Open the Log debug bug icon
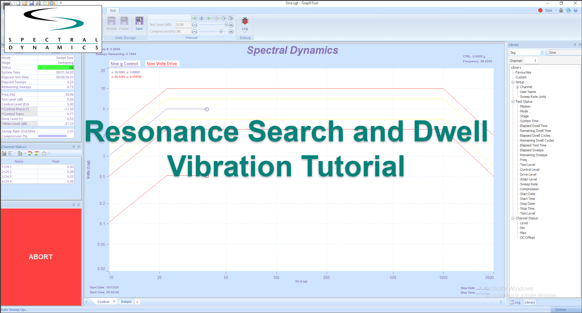582x313 pixels. click(x=245, y=21)
